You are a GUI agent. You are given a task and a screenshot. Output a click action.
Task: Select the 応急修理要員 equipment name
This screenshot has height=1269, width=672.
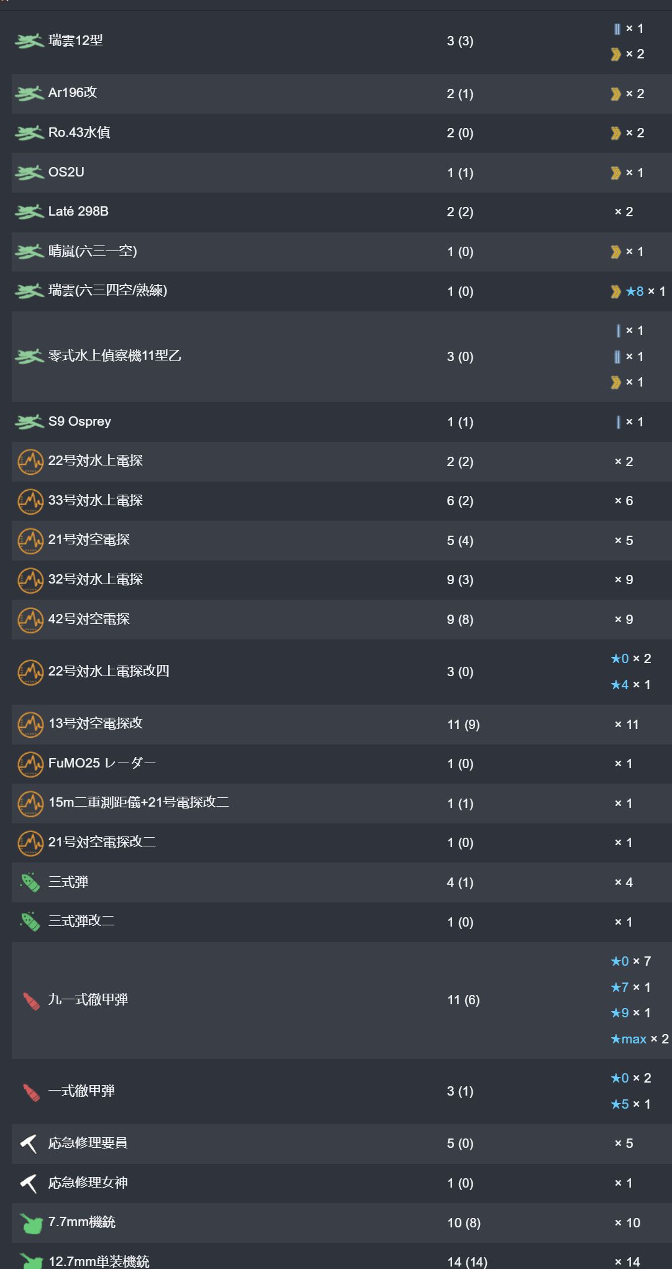point(88,1143)
